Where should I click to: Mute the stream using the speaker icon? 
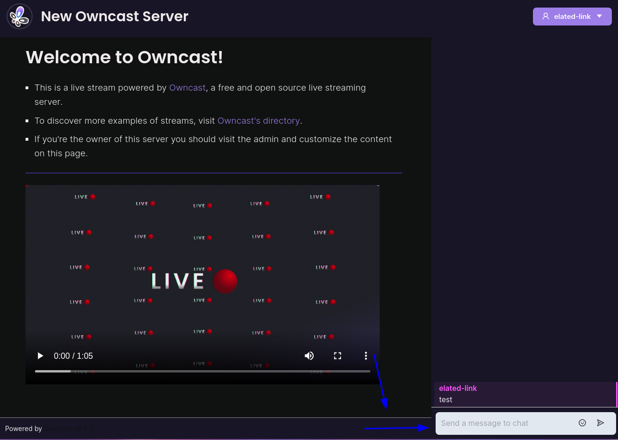click(309, 355)
